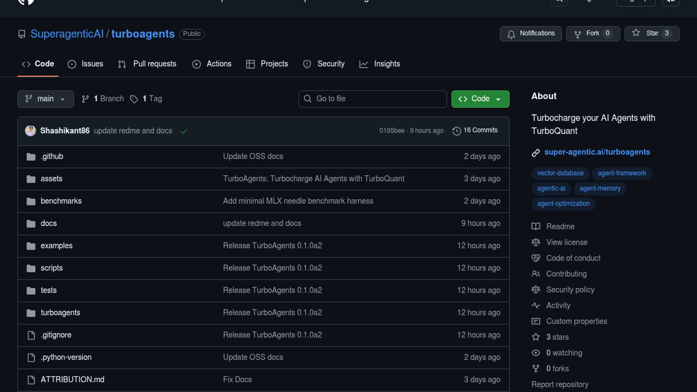Open the main branch dropdown

click(x=45, y=99)
